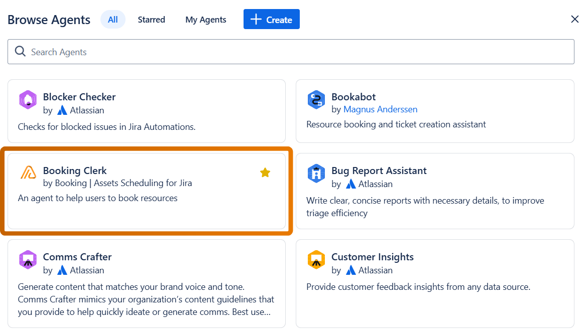
Task: Click the Booking Clerk orange logo icon
Action: pyautogui.click(x=28, y=173)
